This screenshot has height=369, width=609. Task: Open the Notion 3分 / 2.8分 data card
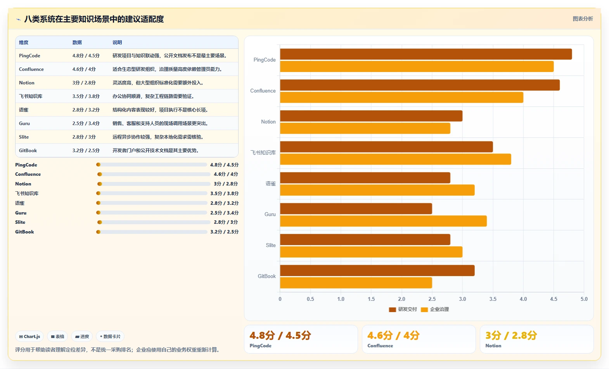tap(536, 339)
